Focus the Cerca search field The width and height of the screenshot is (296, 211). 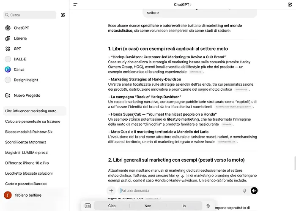coord(30,15)
